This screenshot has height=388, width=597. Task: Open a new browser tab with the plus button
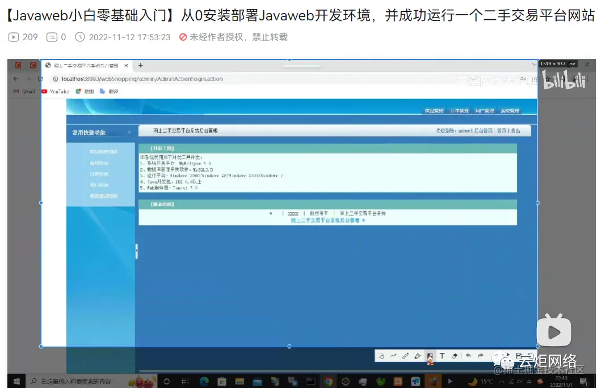point(141,65)
